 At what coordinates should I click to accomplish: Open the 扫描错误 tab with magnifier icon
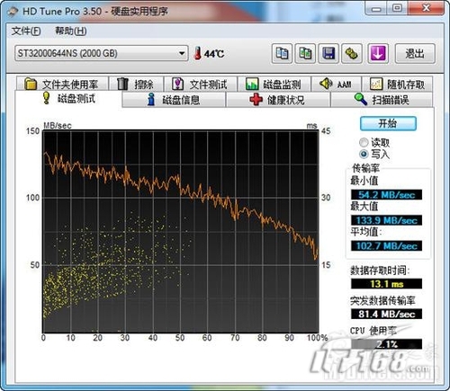point(382,100)
